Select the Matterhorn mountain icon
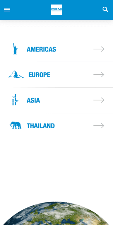The image size is (113, 225). pyautogui.click(x=16, y=74)
